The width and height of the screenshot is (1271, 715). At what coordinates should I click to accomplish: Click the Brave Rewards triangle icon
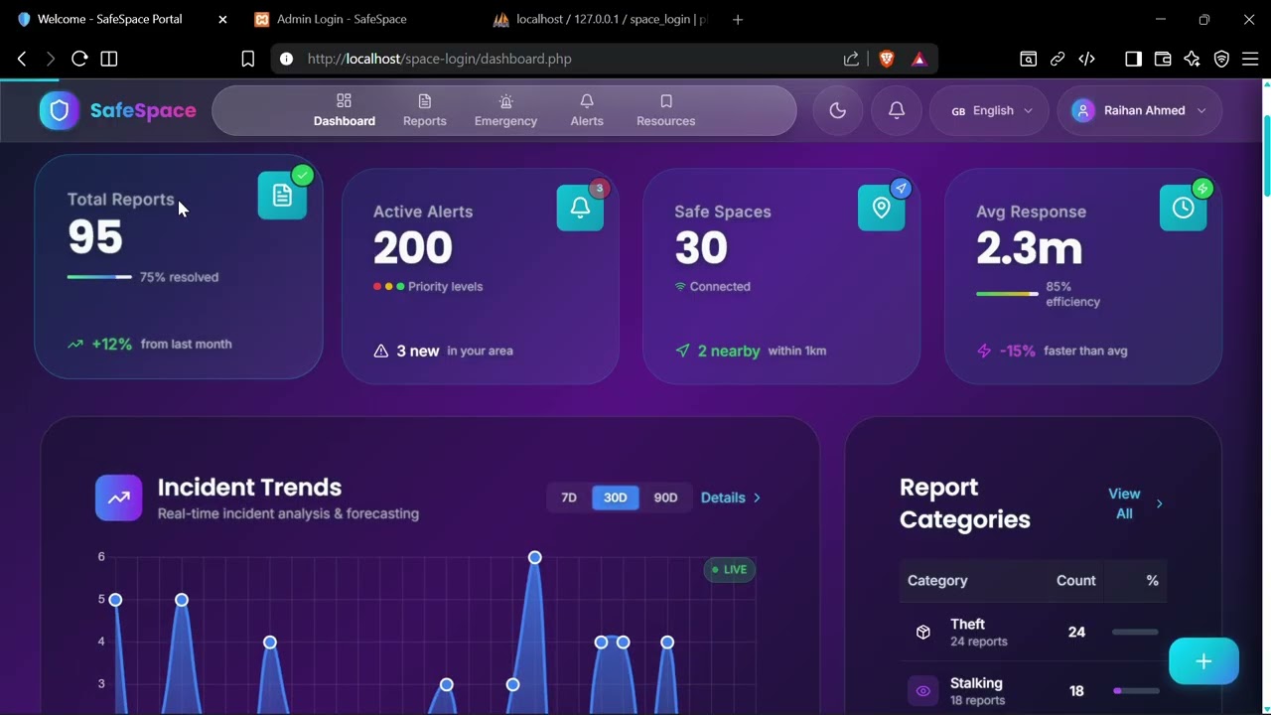pos(919,59)
